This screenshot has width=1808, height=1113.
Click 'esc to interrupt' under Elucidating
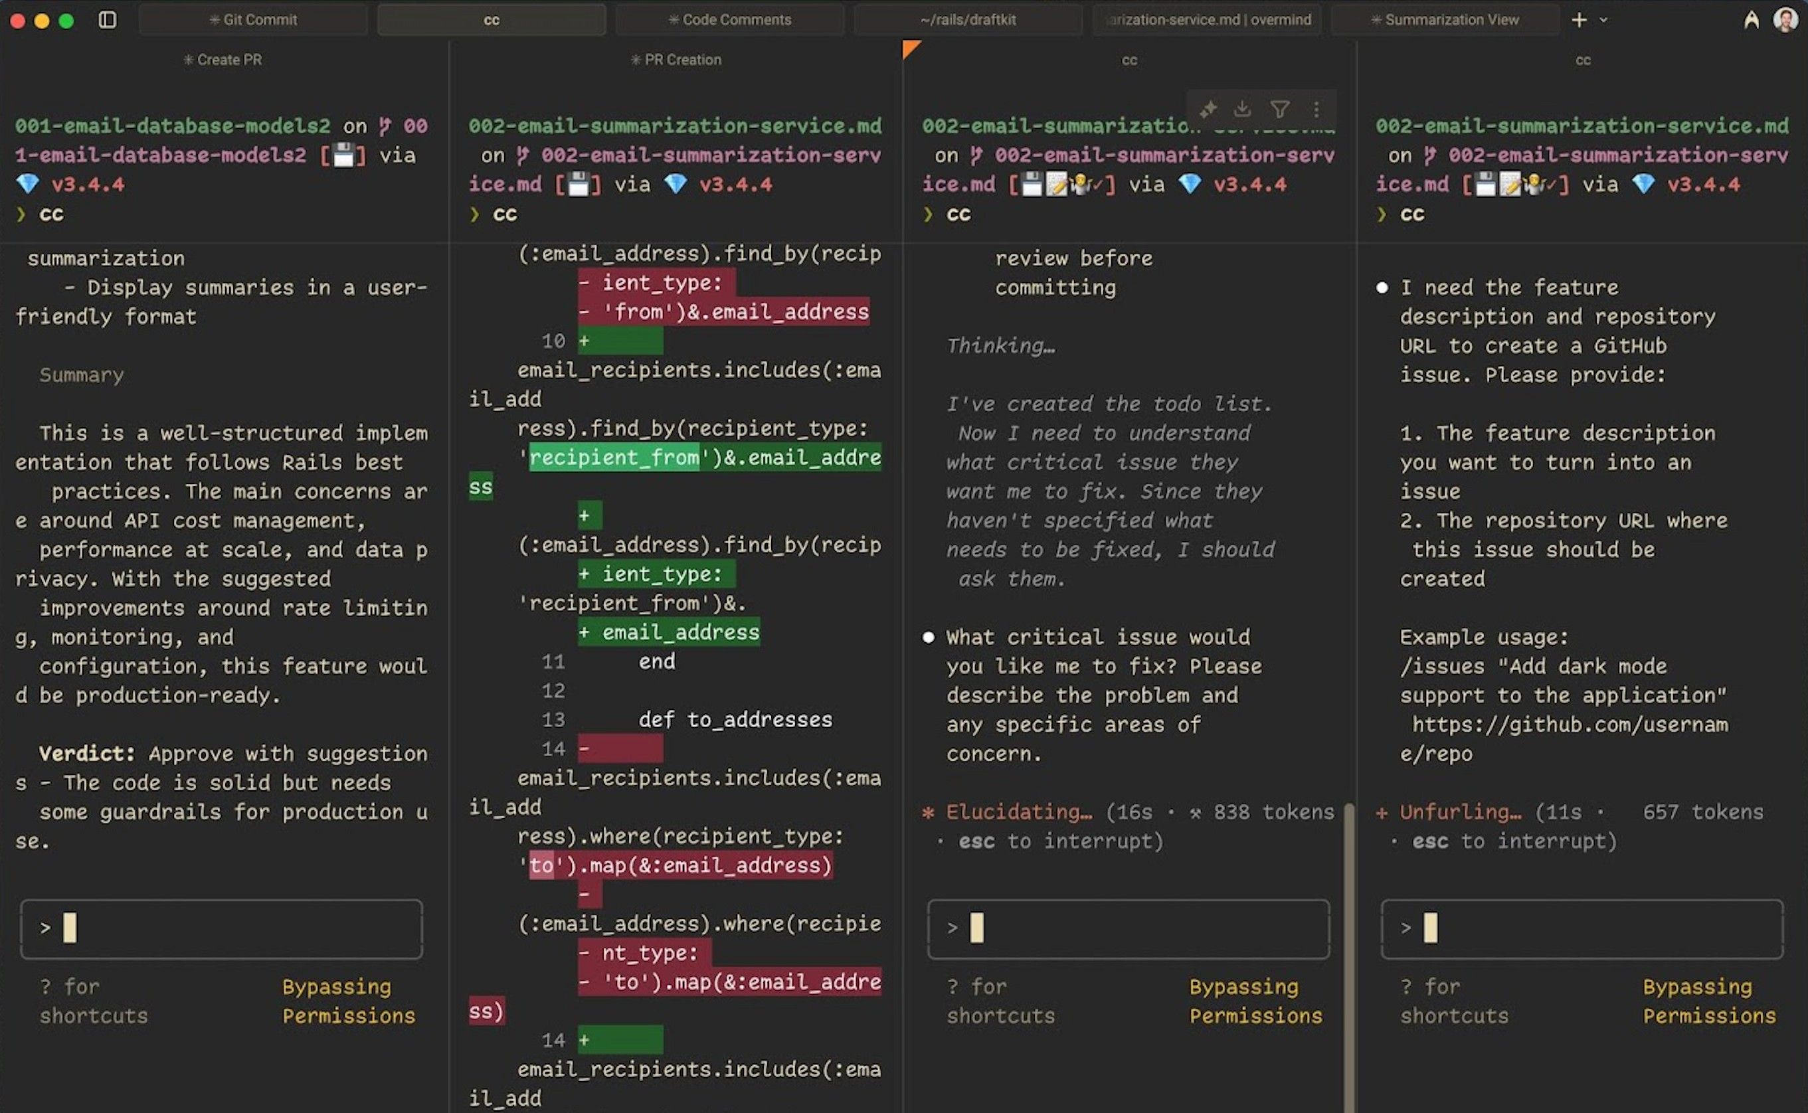(x=1061, y=841)
